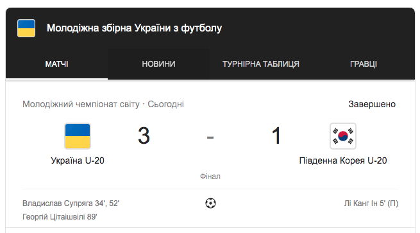Select the ГРАВЦІ tab

364,64
